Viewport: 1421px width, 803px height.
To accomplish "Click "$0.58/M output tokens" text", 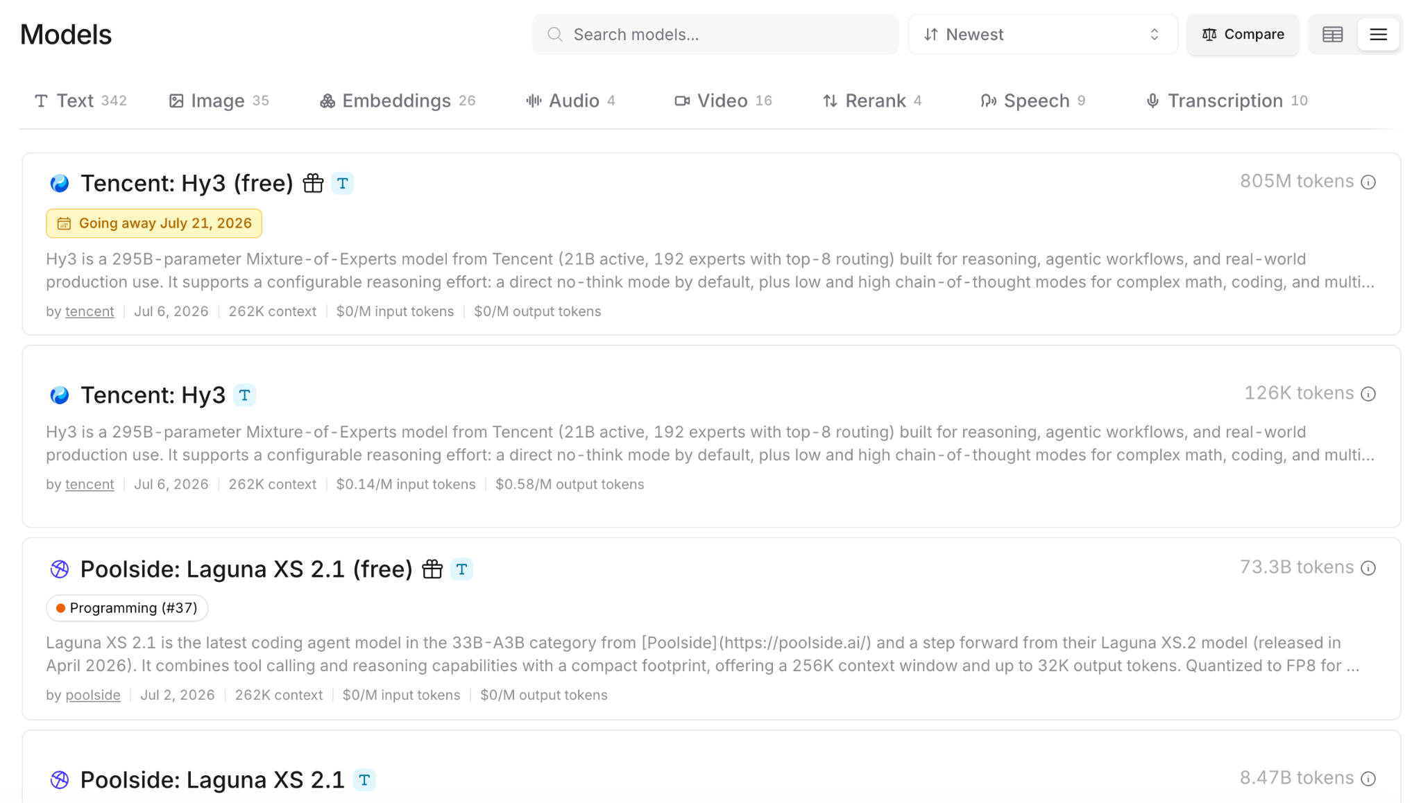I will [x=570, y=484].
